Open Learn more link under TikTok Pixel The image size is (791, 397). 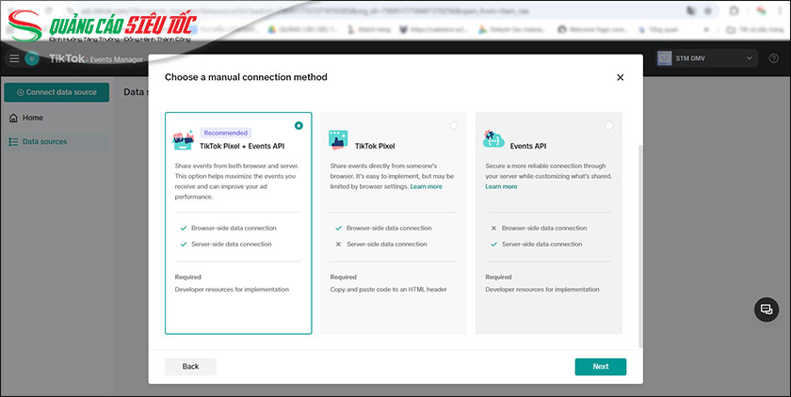(x=426, y=187)
